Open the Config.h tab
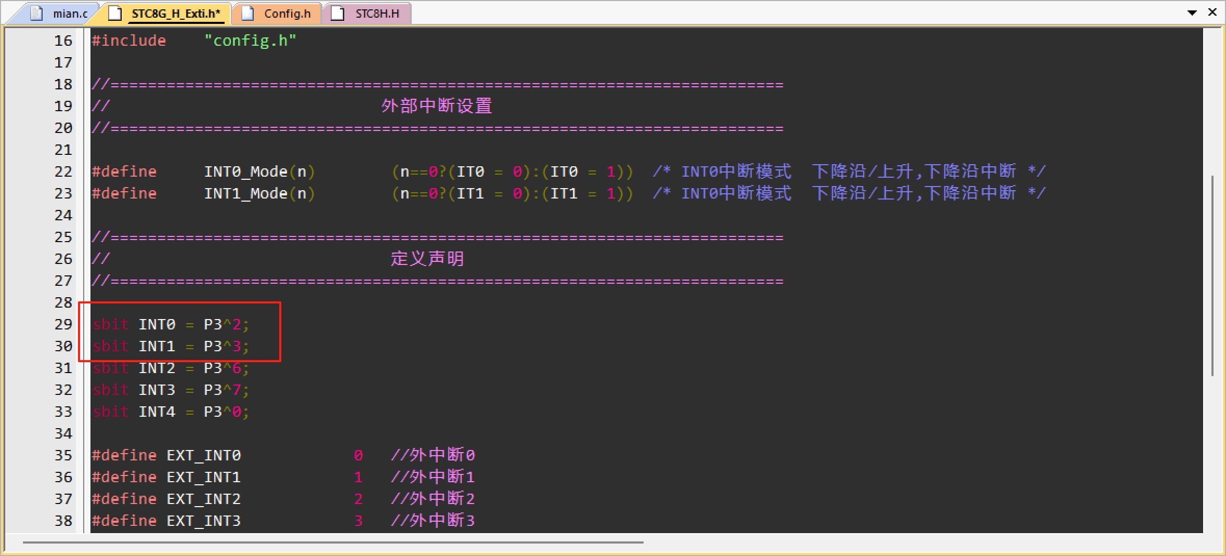The image size is (1226, 556). tap(277, 14)
